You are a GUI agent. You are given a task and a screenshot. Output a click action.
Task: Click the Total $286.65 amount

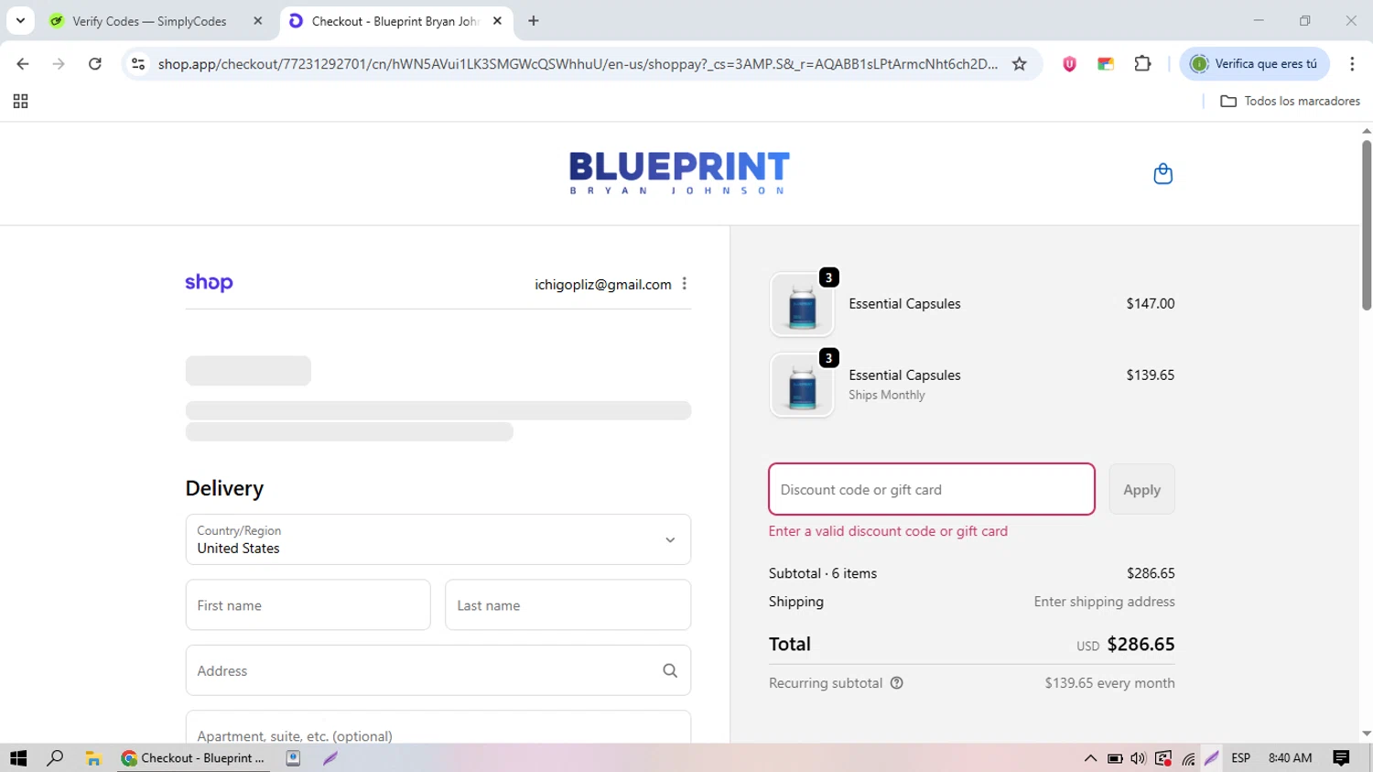coord(1141,644)
